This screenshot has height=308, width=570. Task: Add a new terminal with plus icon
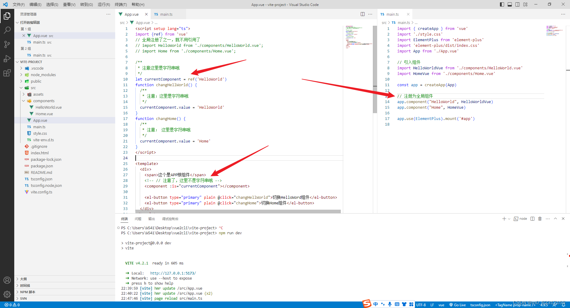point(504,219)
